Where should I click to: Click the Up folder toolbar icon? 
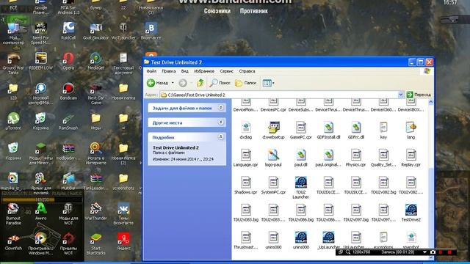(200, 83)
